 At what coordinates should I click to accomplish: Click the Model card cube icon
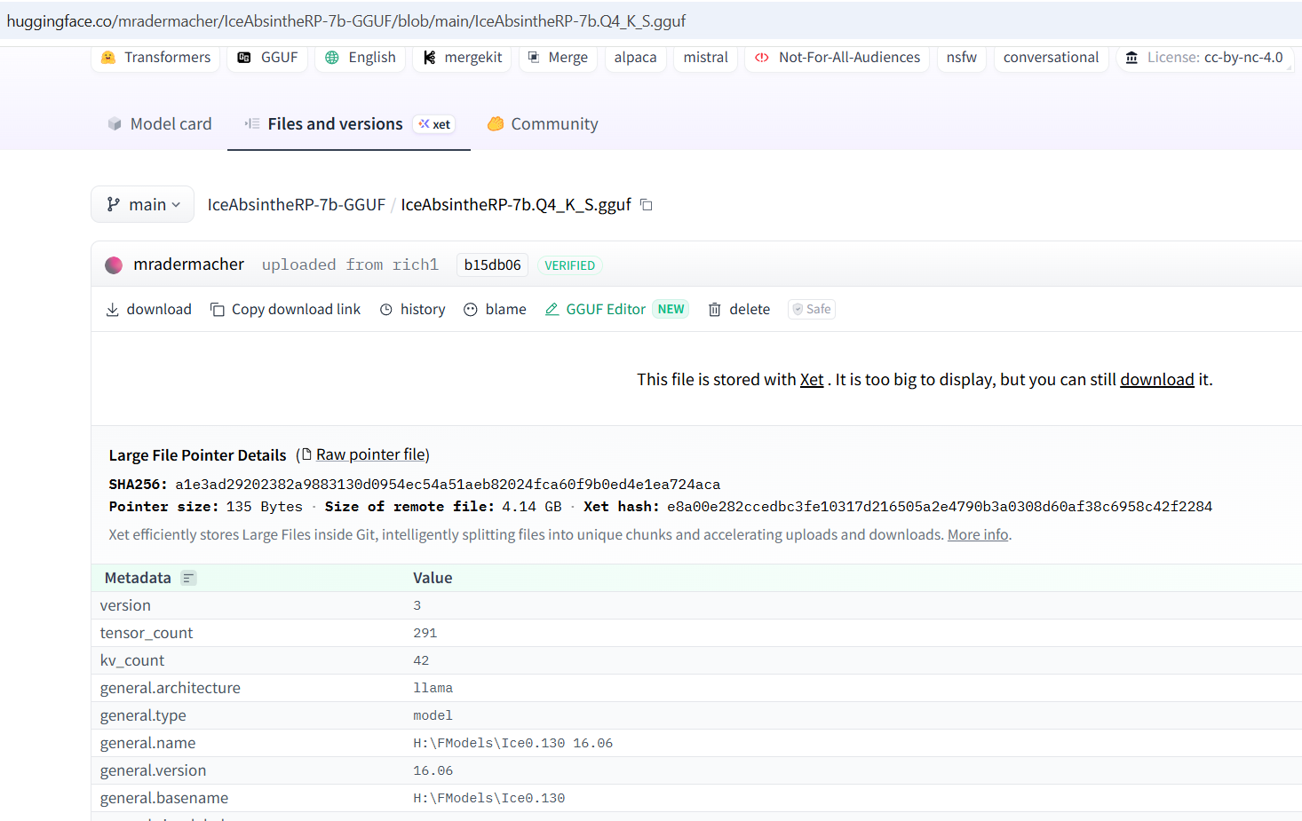[115, 124]
